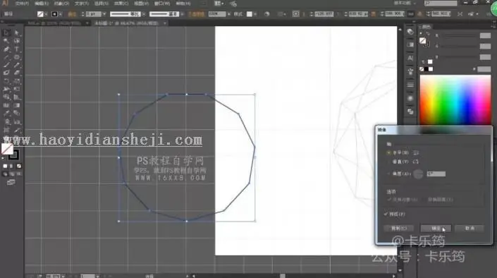The width and height of the screenshot is (497, 278).
Task: Expand the opacity dropdown arrow
Action: (228, 14)
